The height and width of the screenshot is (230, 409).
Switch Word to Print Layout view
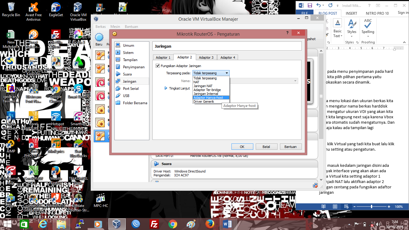(x=335, y=207)
